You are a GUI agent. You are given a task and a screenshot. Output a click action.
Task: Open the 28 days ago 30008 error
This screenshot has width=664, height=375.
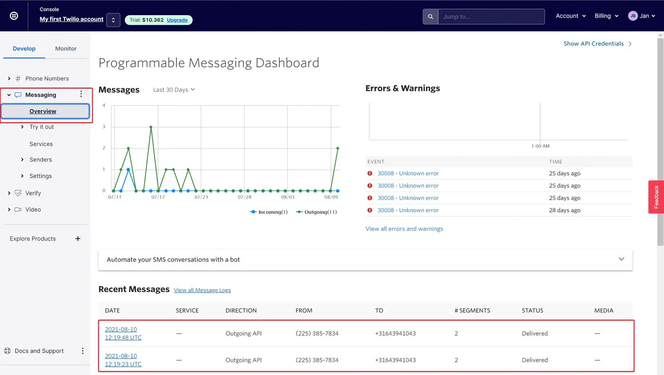pyautogui.click(x=408, y=210)
